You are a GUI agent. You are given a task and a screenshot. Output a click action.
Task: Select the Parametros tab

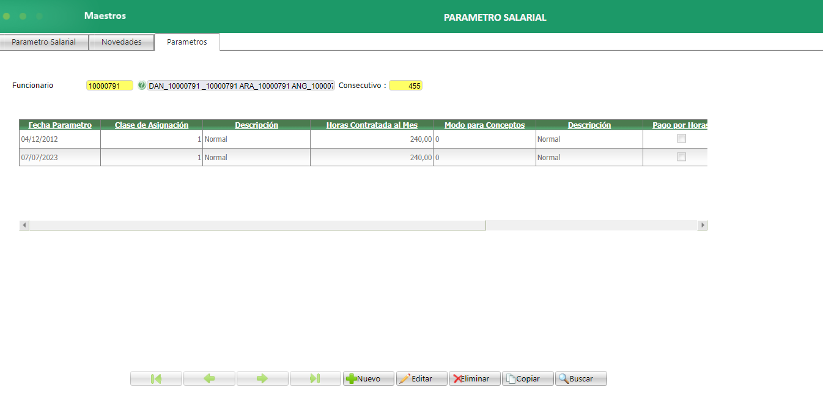click(x=187, y=42)
